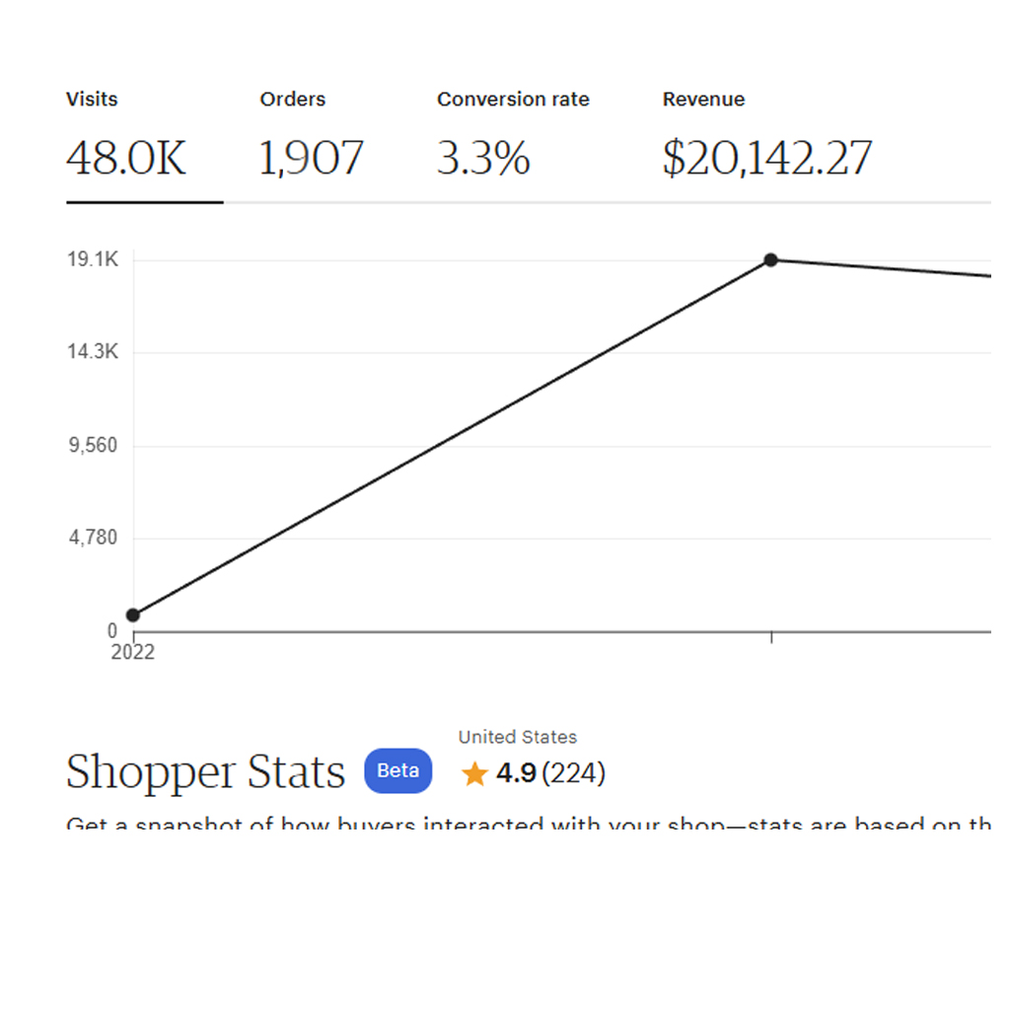The height and width of the screenshot is (1010, 1010).
Task: Click the 0 label on the y-axis
Action: pos(111,631)
